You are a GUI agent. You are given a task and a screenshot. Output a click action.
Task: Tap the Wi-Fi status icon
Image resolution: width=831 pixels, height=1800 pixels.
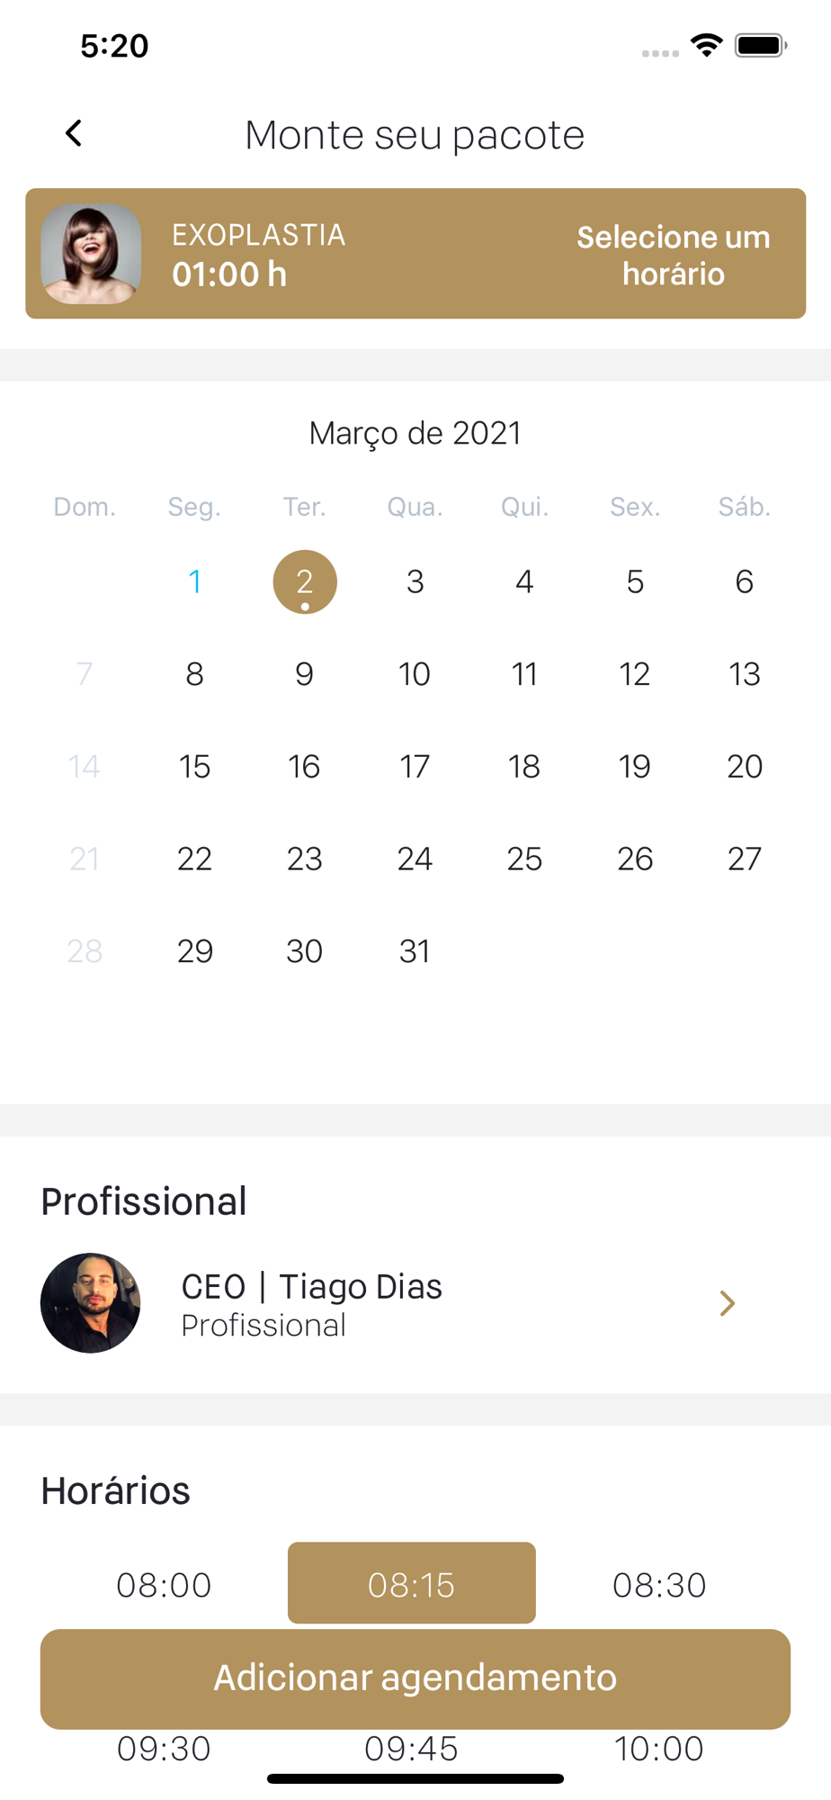click(x=707, y=45)
